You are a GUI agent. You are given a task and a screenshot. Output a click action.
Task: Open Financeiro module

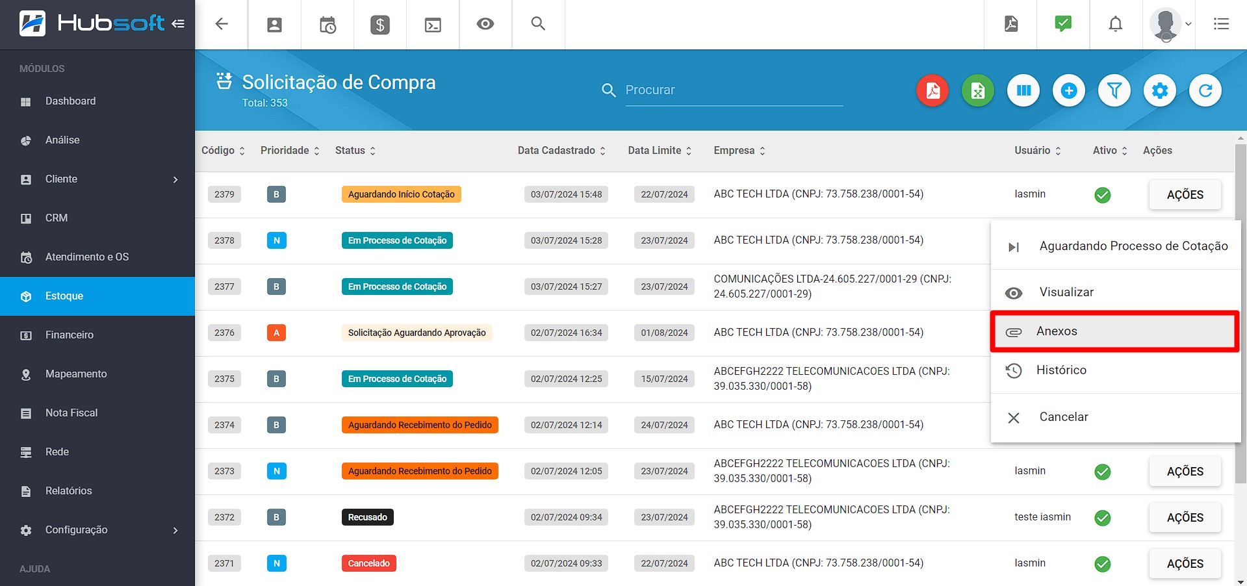click(x=97, y=335)
